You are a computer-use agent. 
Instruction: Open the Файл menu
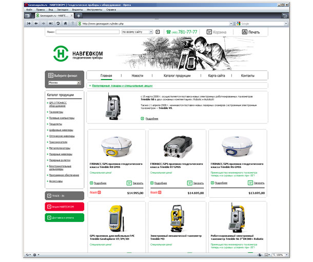pyautogui.click(x=29, y=10)
